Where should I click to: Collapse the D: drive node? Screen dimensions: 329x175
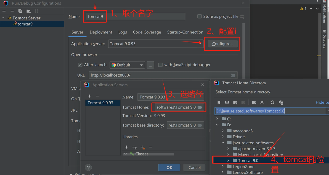tap(217, 125)
